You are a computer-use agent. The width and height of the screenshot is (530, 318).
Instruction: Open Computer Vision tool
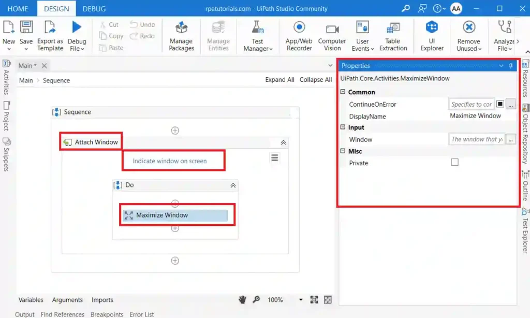[332, 36]
